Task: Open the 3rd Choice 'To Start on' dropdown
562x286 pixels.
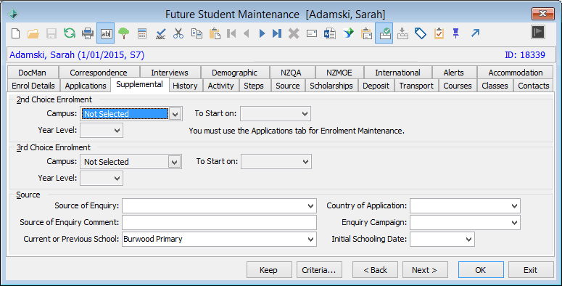Action: coord(305,162)
